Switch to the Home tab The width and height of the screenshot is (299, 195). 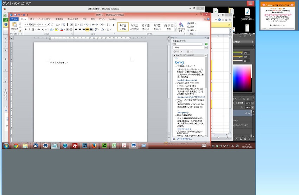[x=24, y=19]
